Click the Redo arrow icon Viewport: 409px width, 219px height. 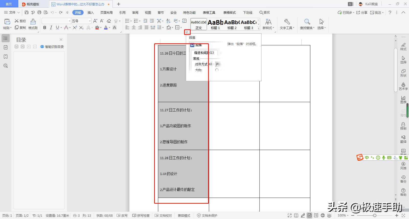[61, 12]
